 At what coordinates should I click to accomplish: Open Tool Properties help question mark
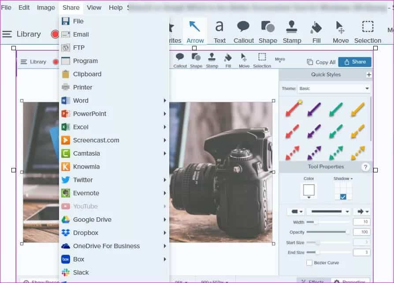click(x=365, y=167)
